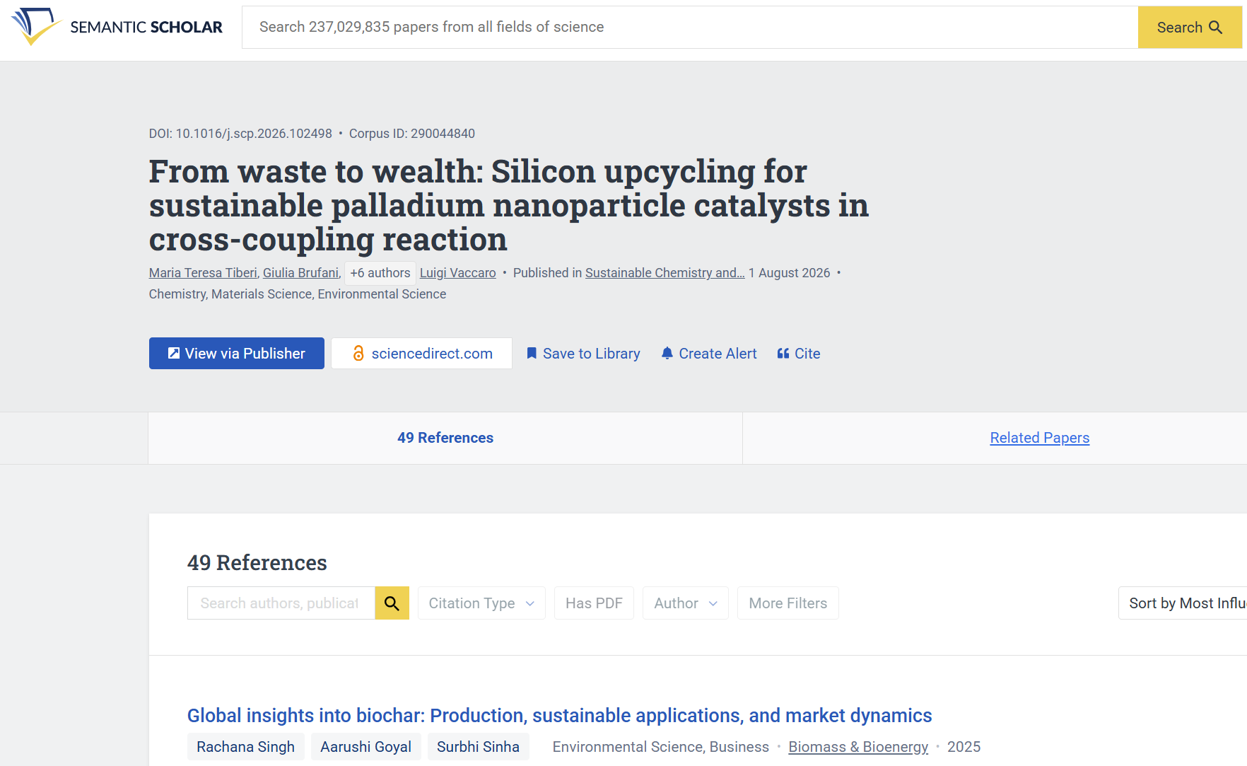Focus the search authors, publications field
Image resolution: width=1247 pixels, height=766 pixels.
coord(281,603)
